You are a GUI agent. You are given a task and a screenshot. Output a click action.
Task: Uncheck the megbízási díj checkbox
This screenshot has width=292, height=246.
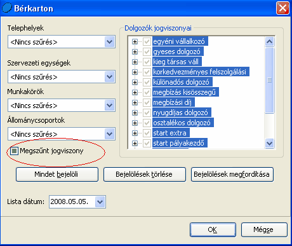[147, 102]
